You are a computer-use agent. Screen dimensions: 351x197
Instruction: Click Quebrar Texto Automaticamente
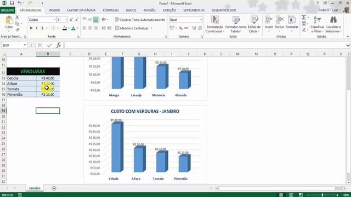point(140,20)
